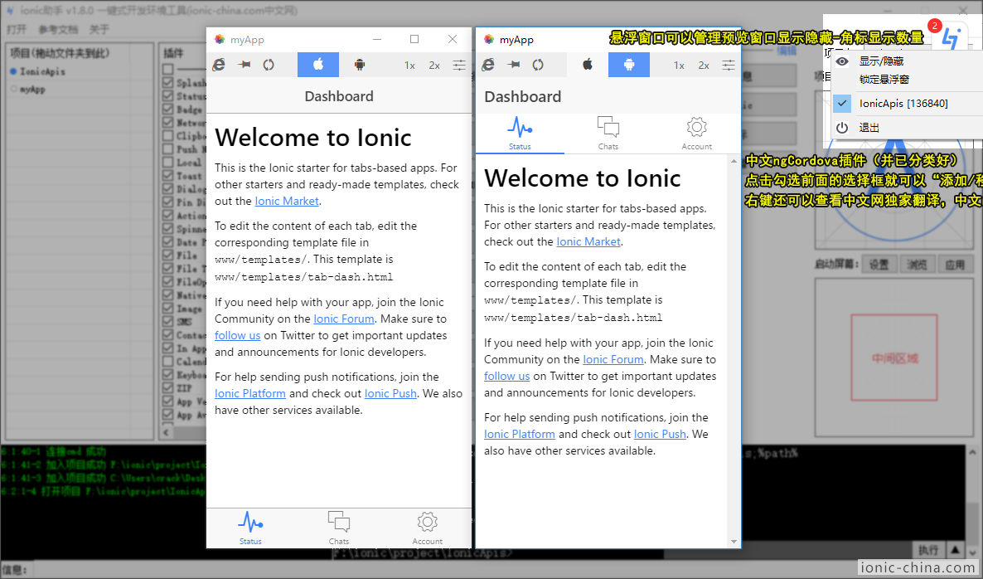Toggle the ZIP plugin checkbox

pyautogui.click(x=168, y=387)
